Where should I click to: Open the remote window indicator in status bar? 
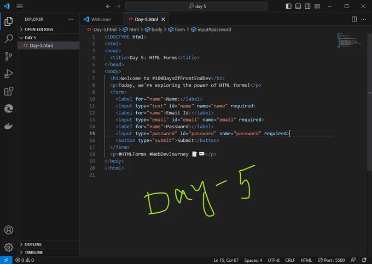pyautogui.click(x=6, y=260)
